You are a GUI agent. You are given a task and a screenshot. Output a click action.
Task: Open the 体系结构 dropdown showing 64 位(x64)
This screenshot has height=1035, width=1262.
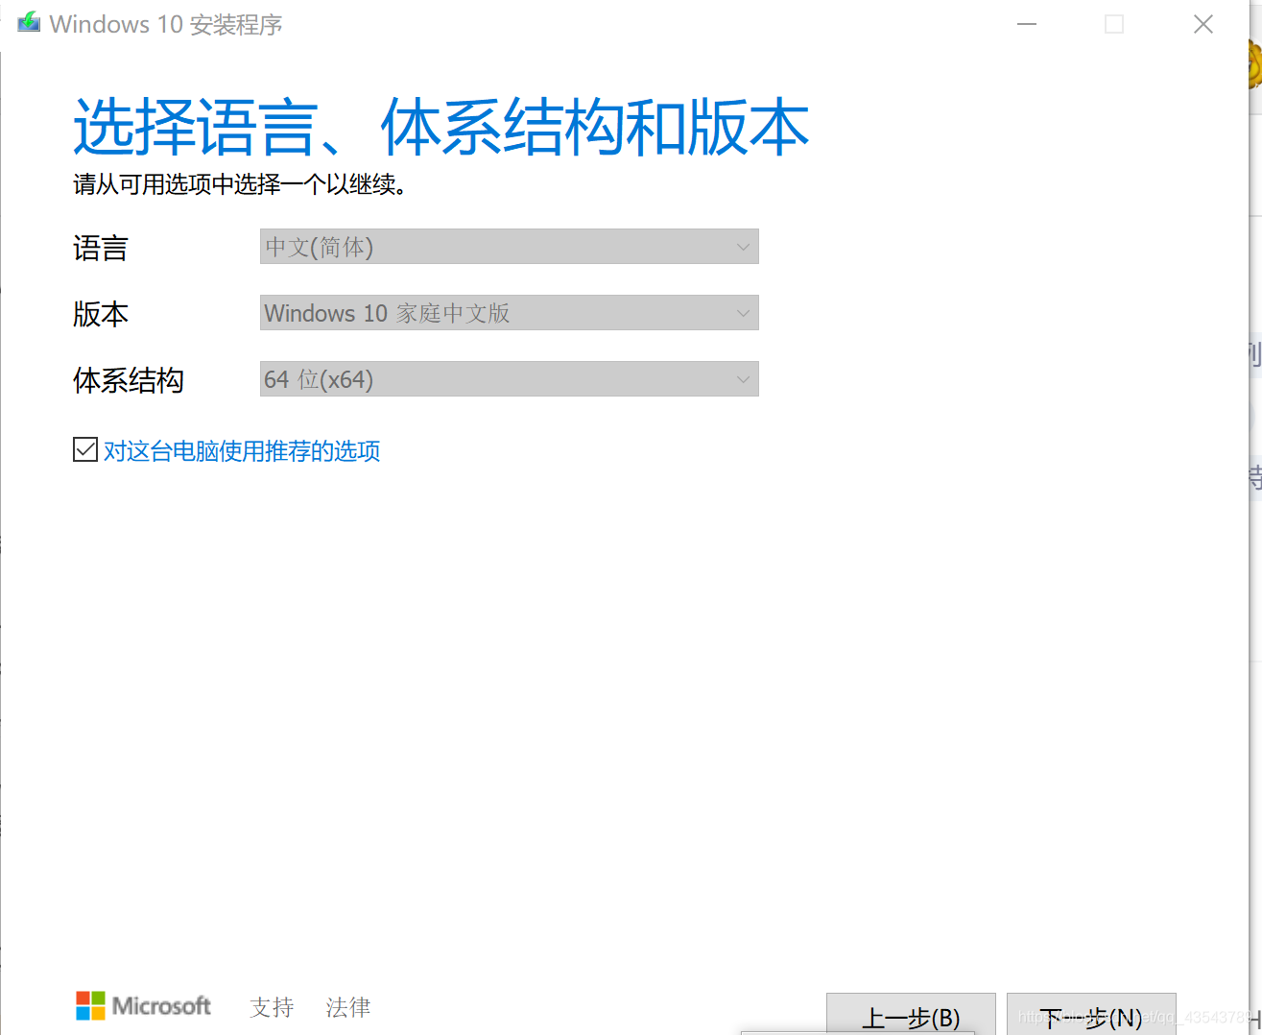[509, 379]
